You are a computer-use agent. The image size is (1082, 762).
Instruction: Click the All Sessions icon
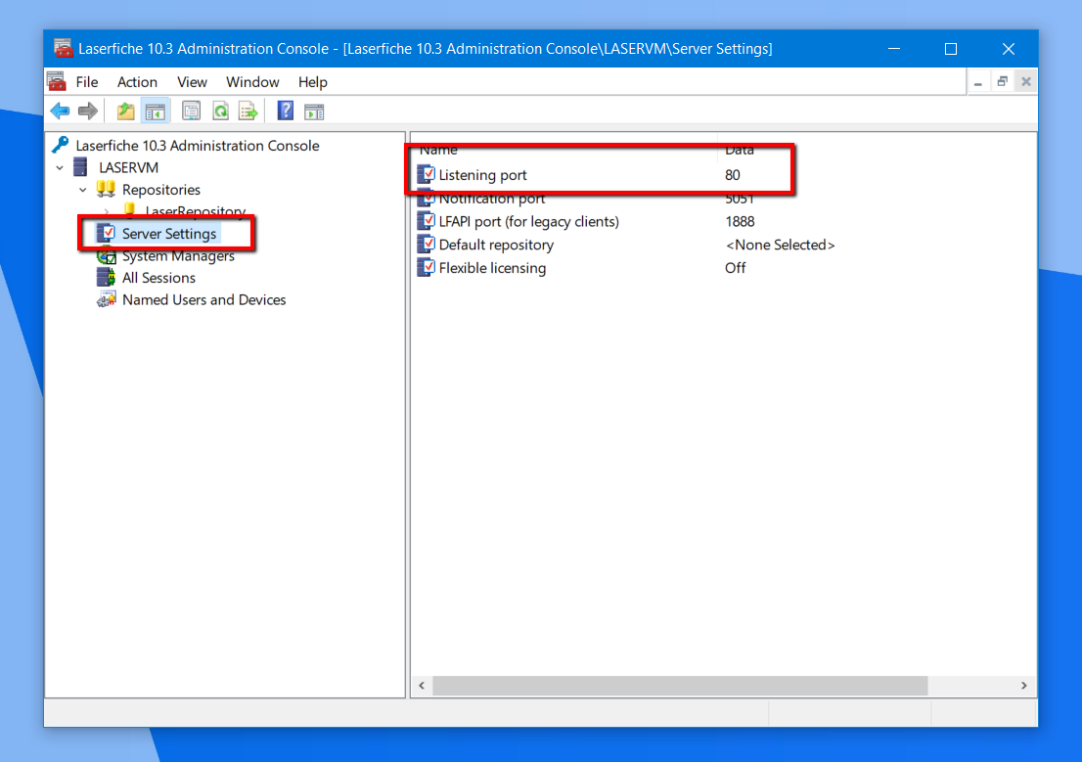pyautogui.click(x=106, y=278)
